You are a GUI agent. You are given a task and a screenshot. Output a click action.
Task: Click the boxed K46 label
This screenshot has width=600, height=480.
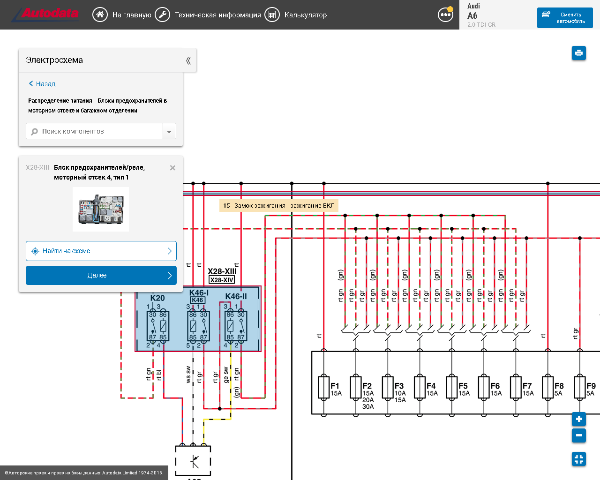click(x=197, y=300)
